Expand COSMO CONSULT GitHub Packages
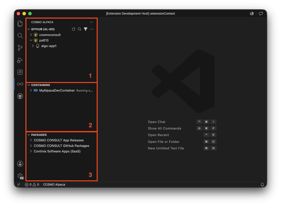Viewport: 281px width, 206px height. pyautogui.click(x=31, y=146)
